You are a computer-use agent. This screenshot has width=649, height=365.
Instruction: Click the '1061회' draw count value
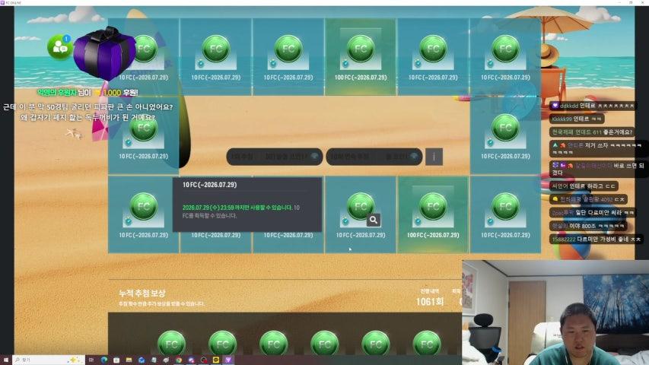tap(430, 302)
